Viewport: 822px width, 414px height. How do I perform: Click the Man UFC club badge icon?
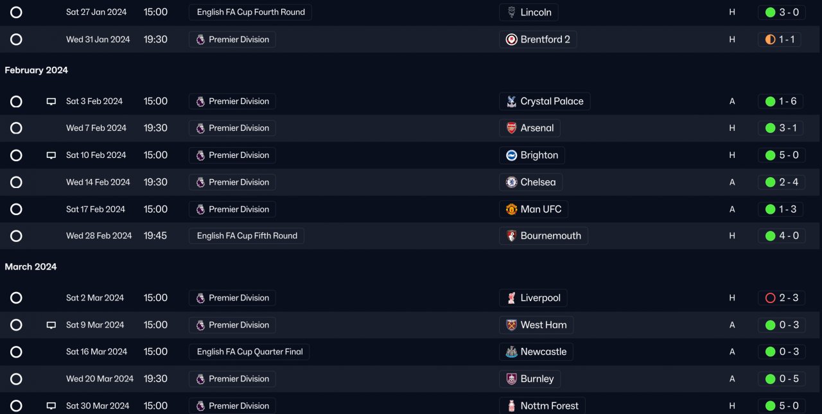(511, 209)
